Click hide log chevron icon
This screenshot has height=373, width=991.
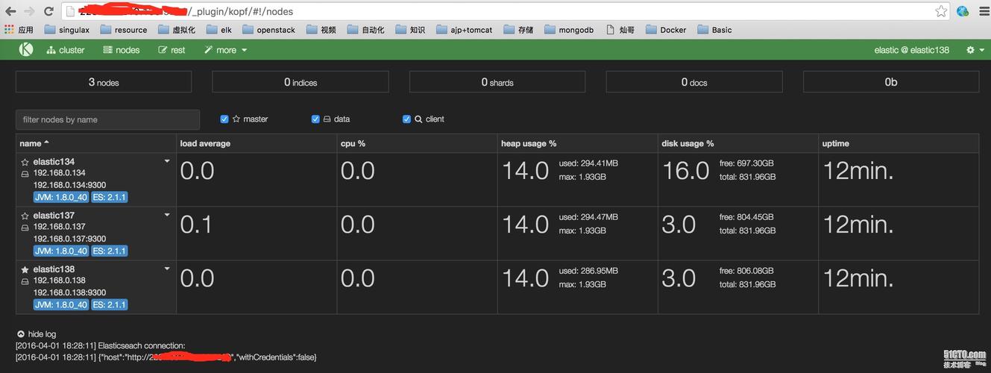20,334
